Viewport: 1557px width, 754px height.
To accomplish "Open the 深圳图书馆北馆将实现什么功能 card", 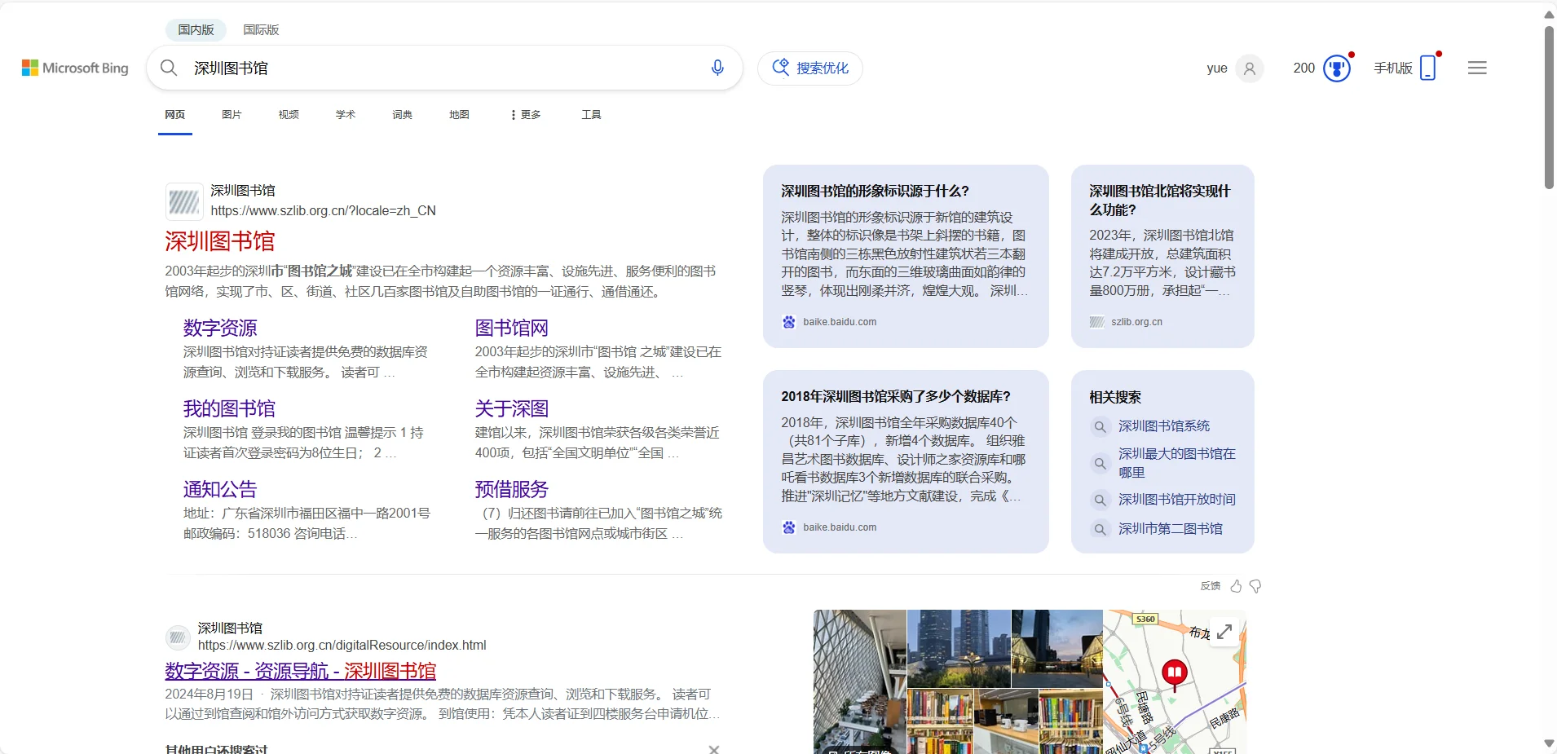I will (x=1162, y=256).
